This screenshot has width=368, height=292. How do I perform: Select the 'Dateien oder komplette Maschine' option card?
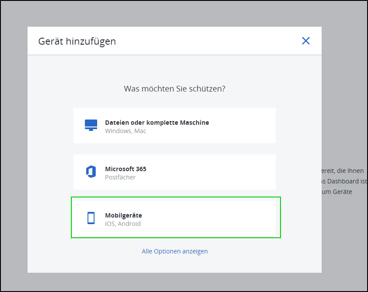coord(175,125)
